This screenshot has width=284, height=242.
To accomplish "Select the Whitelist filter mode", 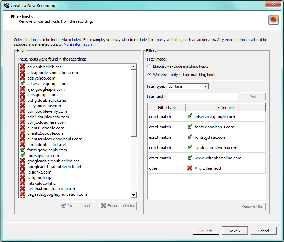I will click(149, 75).
